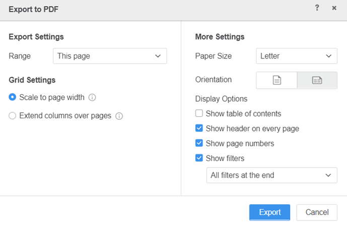Close the Export to PDF dialog
Screen dimensions: 347x225
tap(334, 8)
